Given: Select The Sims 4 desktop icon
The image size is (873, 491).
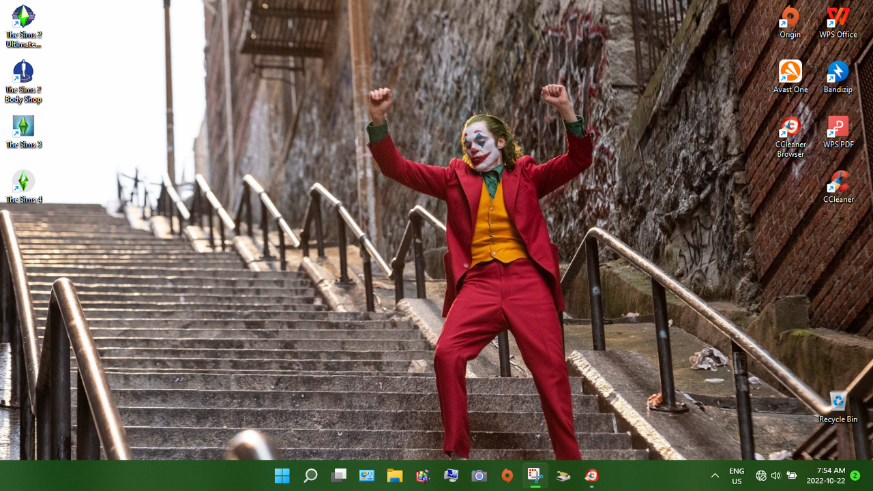Looking at the screenshot, I should pos(23,187).
